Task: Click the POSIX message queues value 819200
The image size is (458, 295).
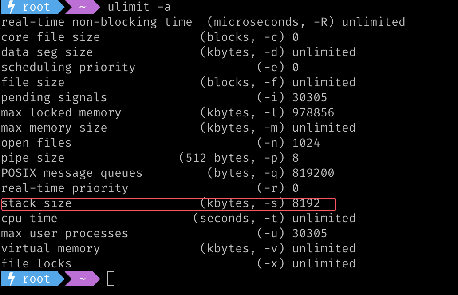Action: pyautogui.click(x=313, y=173)
